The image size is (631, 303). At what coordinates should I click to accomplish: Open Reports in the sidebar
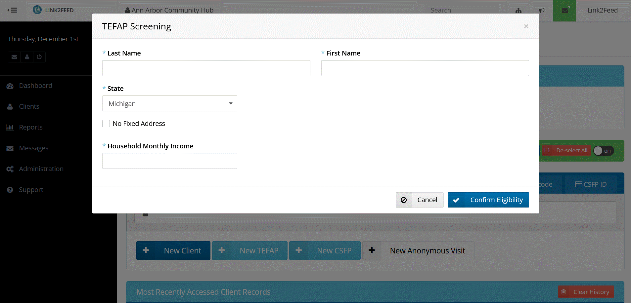[x=31, y=127]
